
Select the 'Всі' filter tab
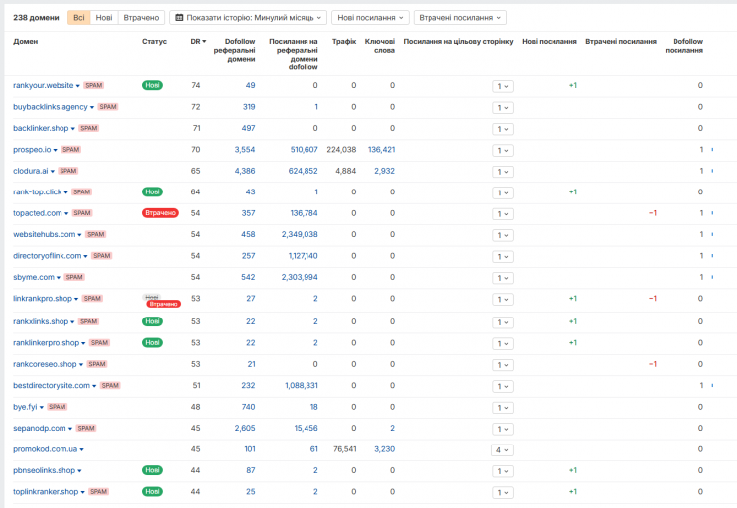pyautogui.click(x=79, y=18)
